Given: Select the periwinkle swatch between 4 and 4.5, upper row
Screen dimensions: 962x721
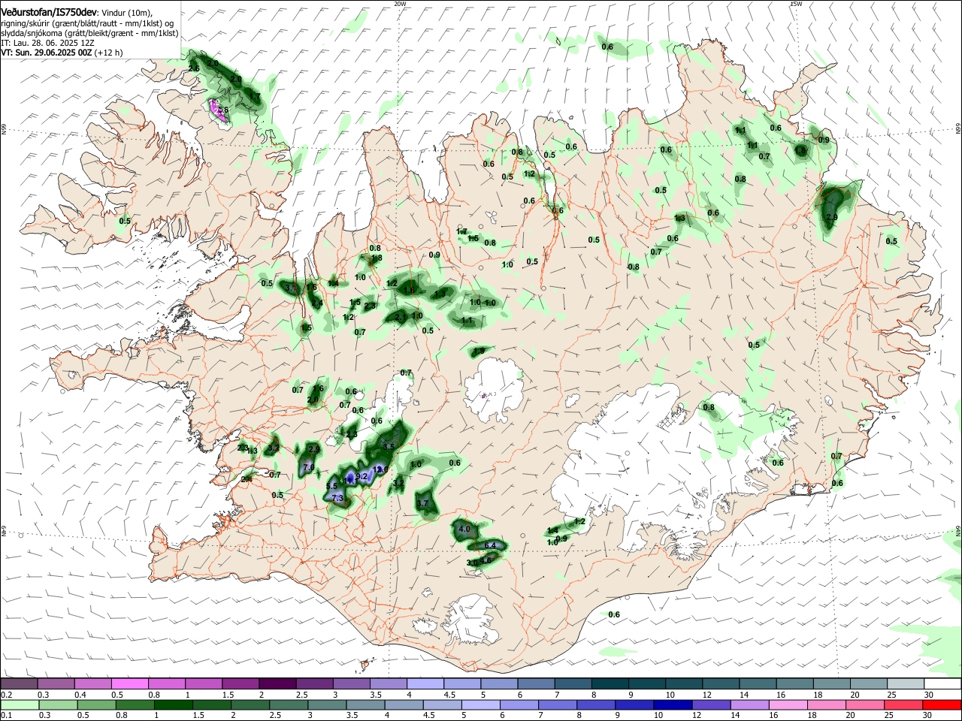Looking at the screenshot, I should click(x=425, y=683).
